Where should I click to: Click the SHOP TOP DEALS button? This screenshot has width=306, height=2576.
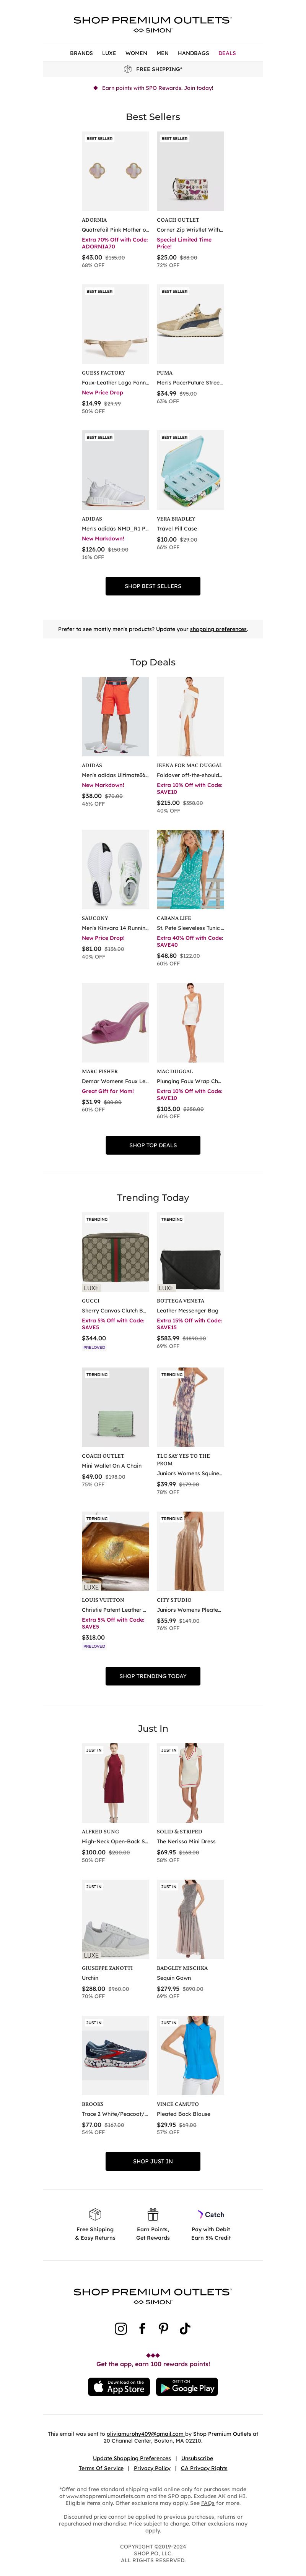point(153,1145)
